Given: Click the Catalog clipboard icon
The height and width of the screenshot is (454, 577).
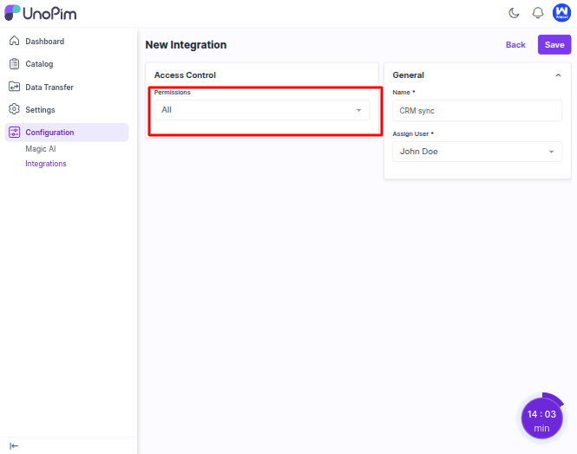Looking at the screenshot, I should (14, 64).
